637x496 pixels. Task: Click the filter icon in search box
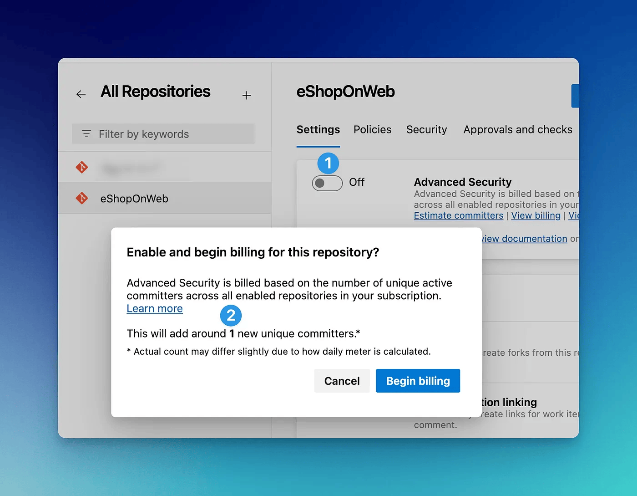pyautogui.click(x=86, y=134)
